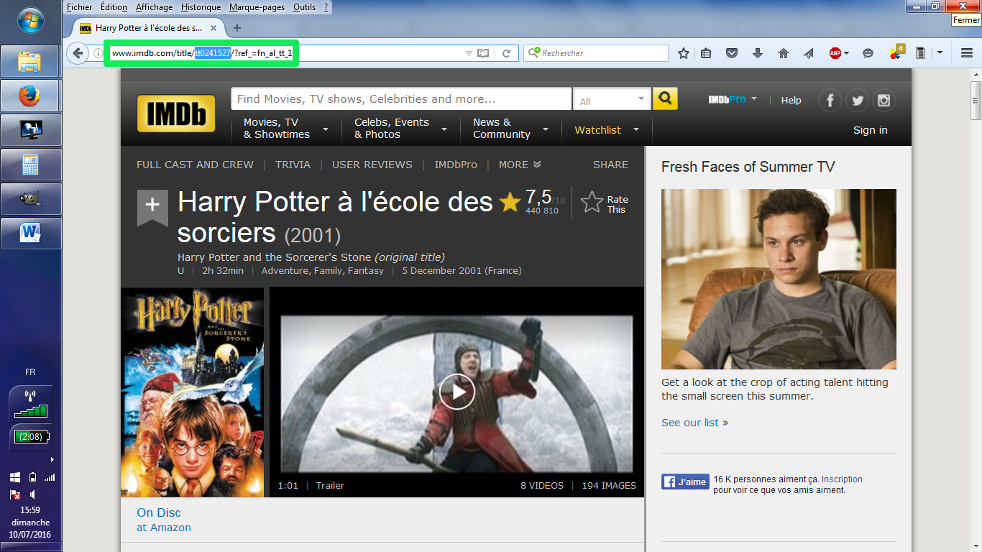Image resolution: width=982 pixels, height=552 pixels.
Task: Open the Affichage menu
Action: click(x=154, y=7)
